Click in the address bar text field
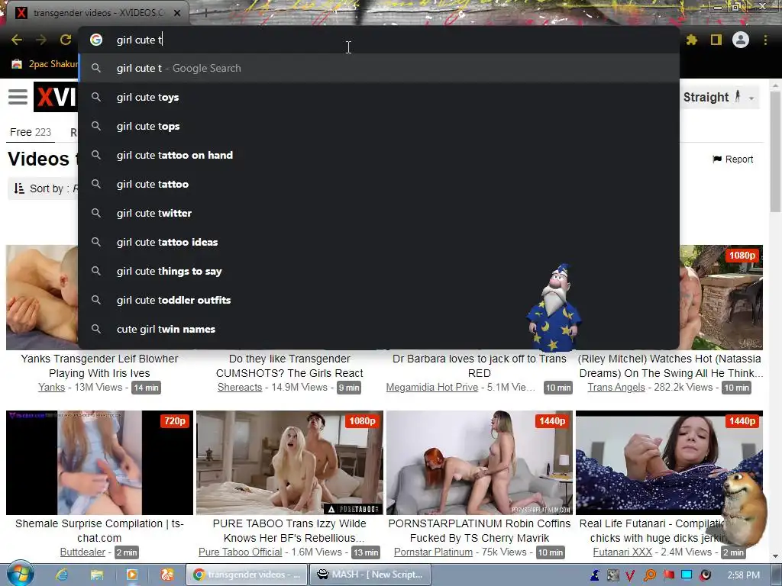782x586 pixels. [x=379, y=40]
